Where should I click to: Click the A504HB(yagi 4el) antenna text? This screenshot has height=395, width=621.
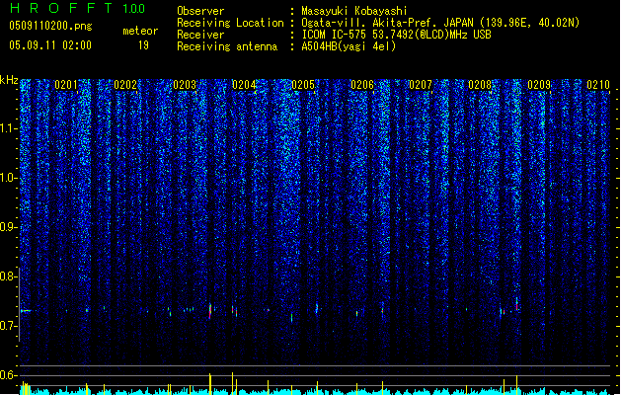(349, 46)
